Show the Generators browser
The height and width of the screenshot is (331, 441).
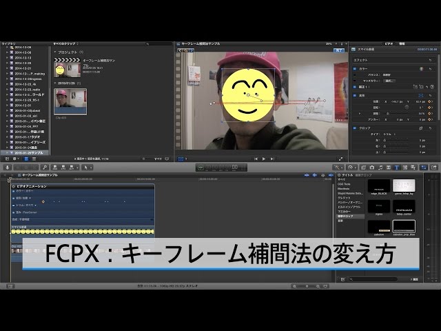point(405,168)
